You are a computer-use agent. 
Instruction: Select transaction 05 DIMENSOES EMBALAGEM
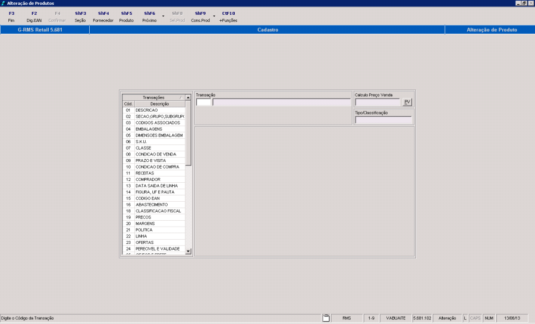pyautogui.click(x=153, y=135)
